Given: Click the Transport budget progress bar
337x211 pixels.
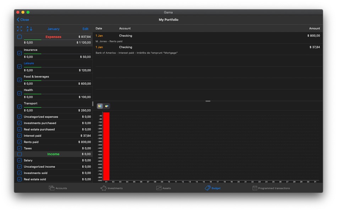Looking at the screenshot, I should 57,107.
